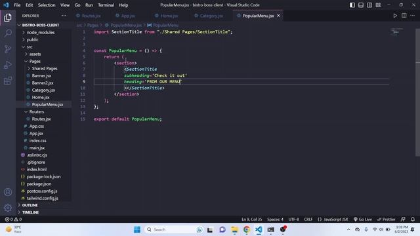
Task: Switch to the Routes.jsx tab
Action: pos(91,16)
